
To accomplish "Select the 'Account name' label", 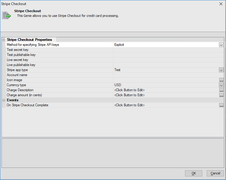I will 17,75.
